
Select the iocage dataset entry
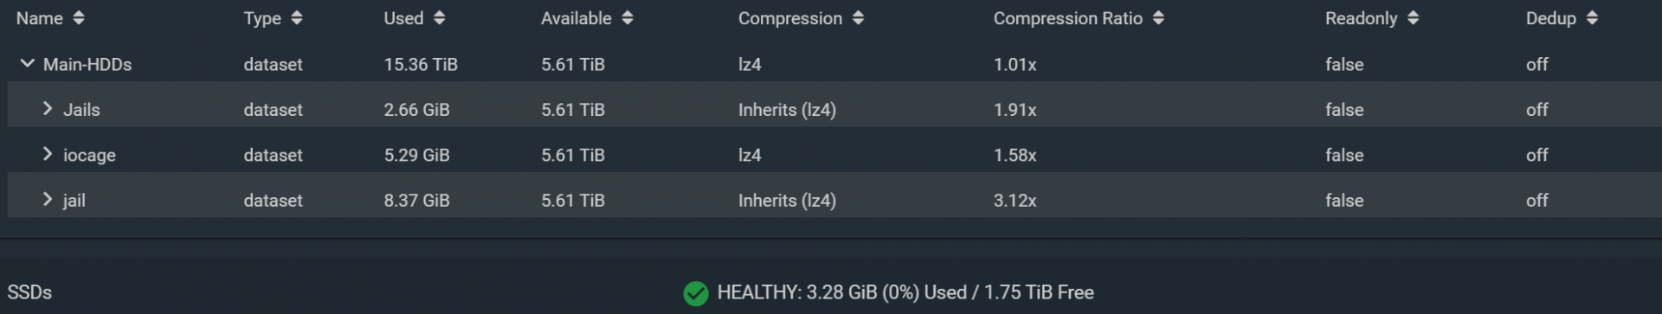click(x=89, y=156)
